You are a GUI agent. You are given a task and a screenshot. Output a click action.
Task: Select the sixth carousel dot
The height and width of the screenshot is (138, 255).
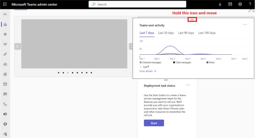coord(82,72)
